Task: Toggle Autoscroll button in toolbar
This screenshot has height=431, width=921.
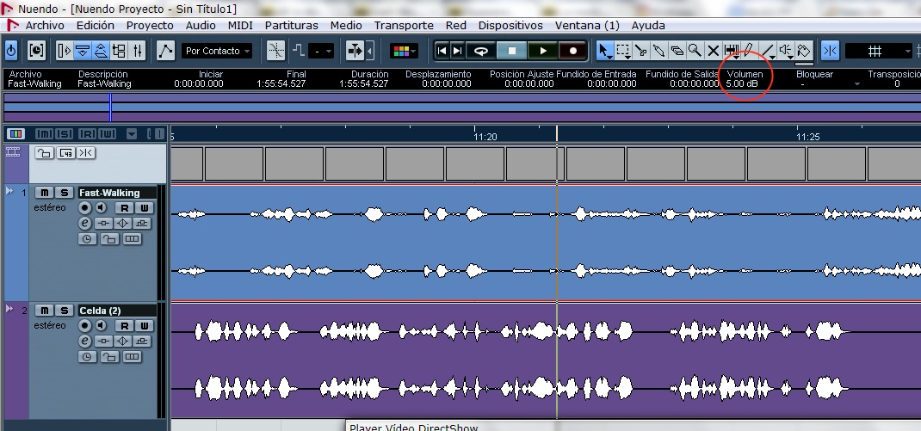Action: pos(355,51)
